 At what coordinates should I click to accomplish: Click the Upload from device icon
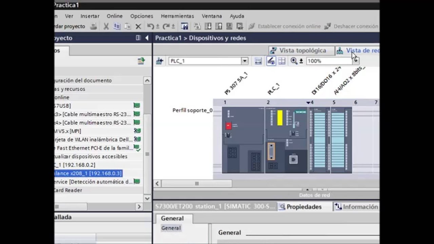coord(219,26)
